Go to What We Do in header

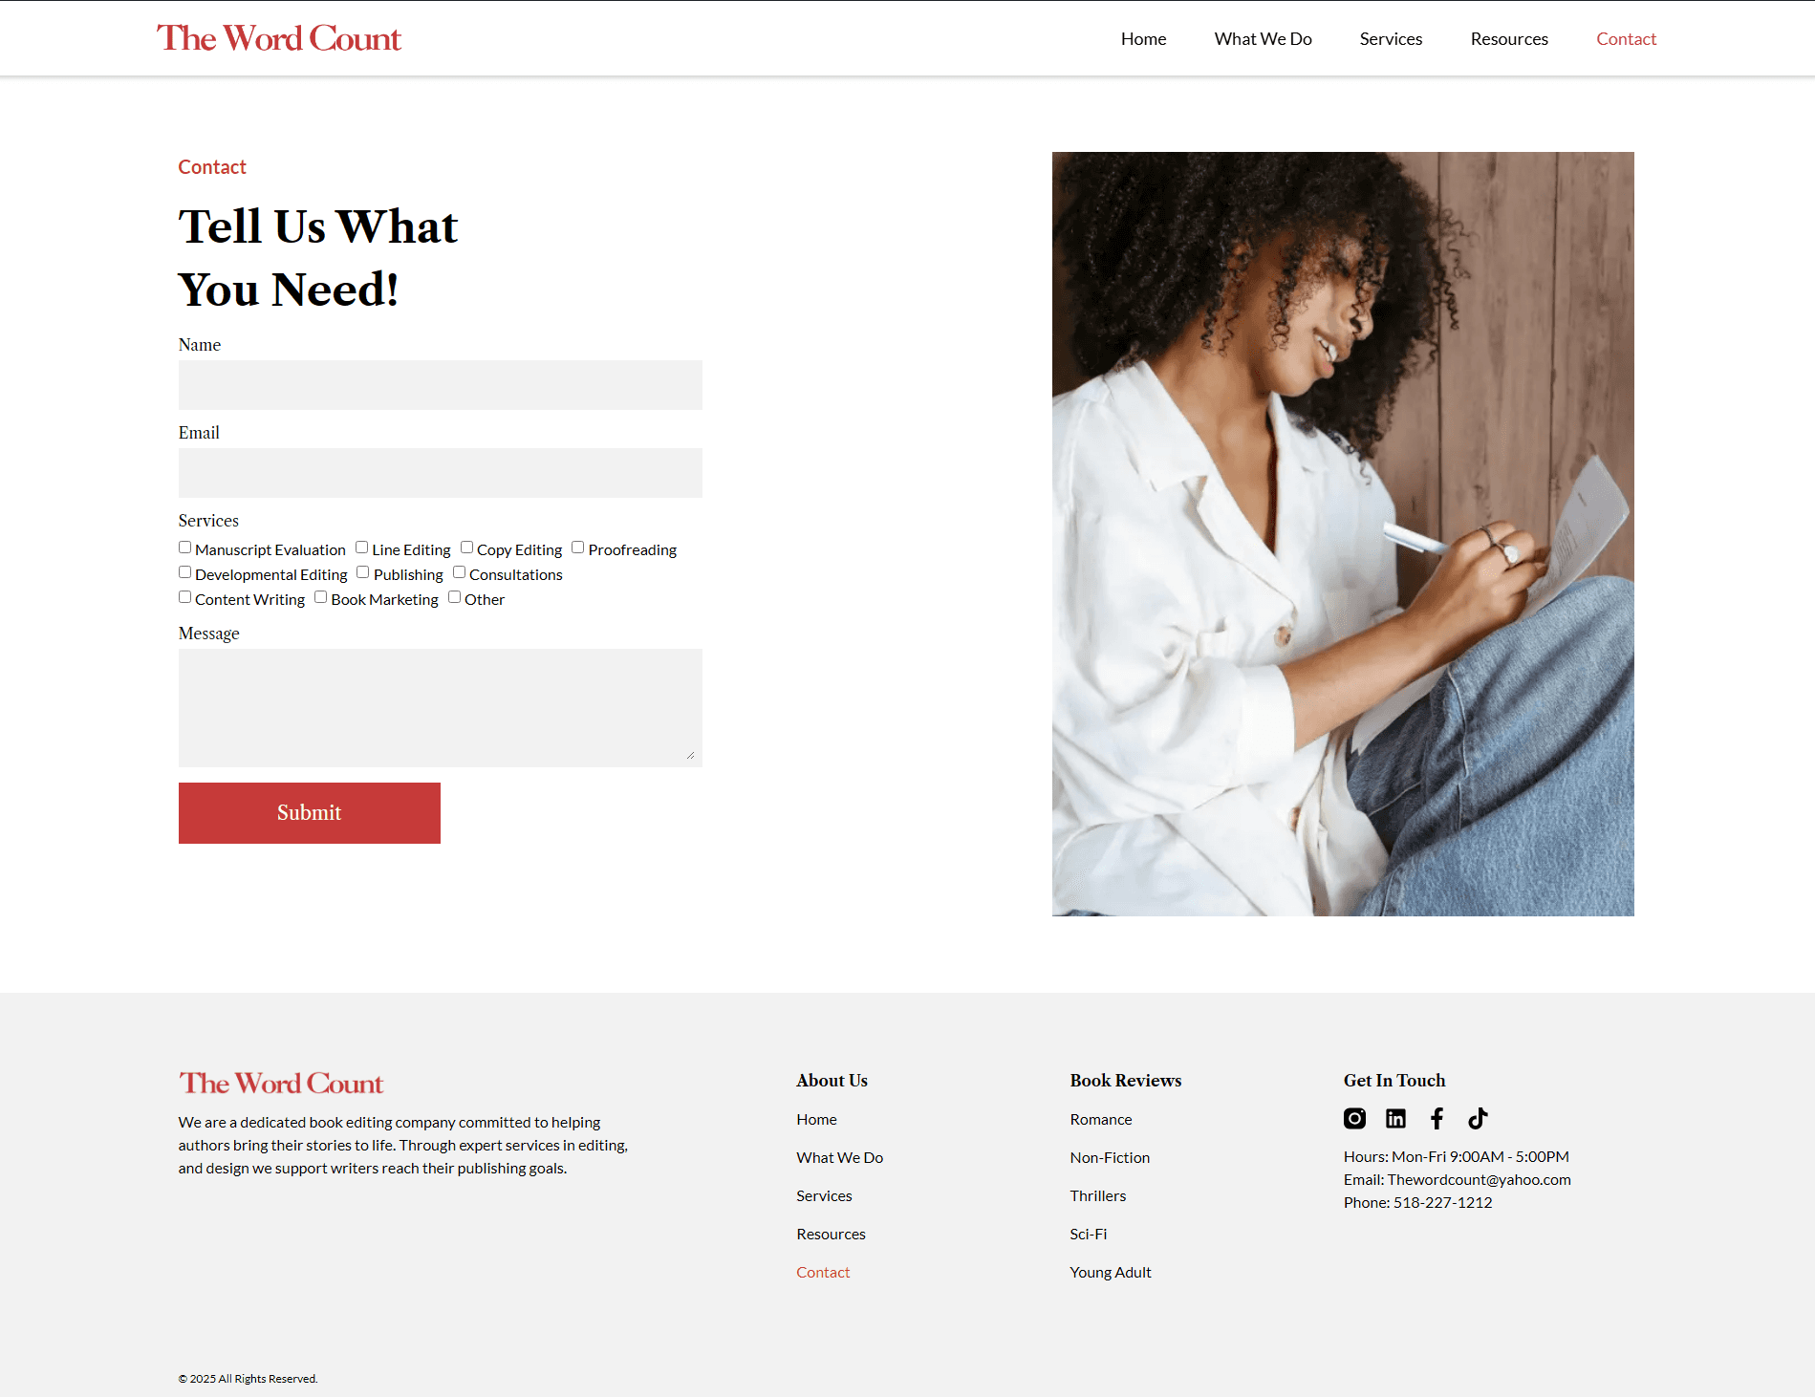[x=1263, y=39]
